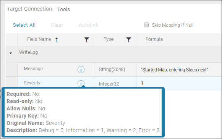
Task: Sort by the Field Name column header
Action: click(x=39, y=39)
